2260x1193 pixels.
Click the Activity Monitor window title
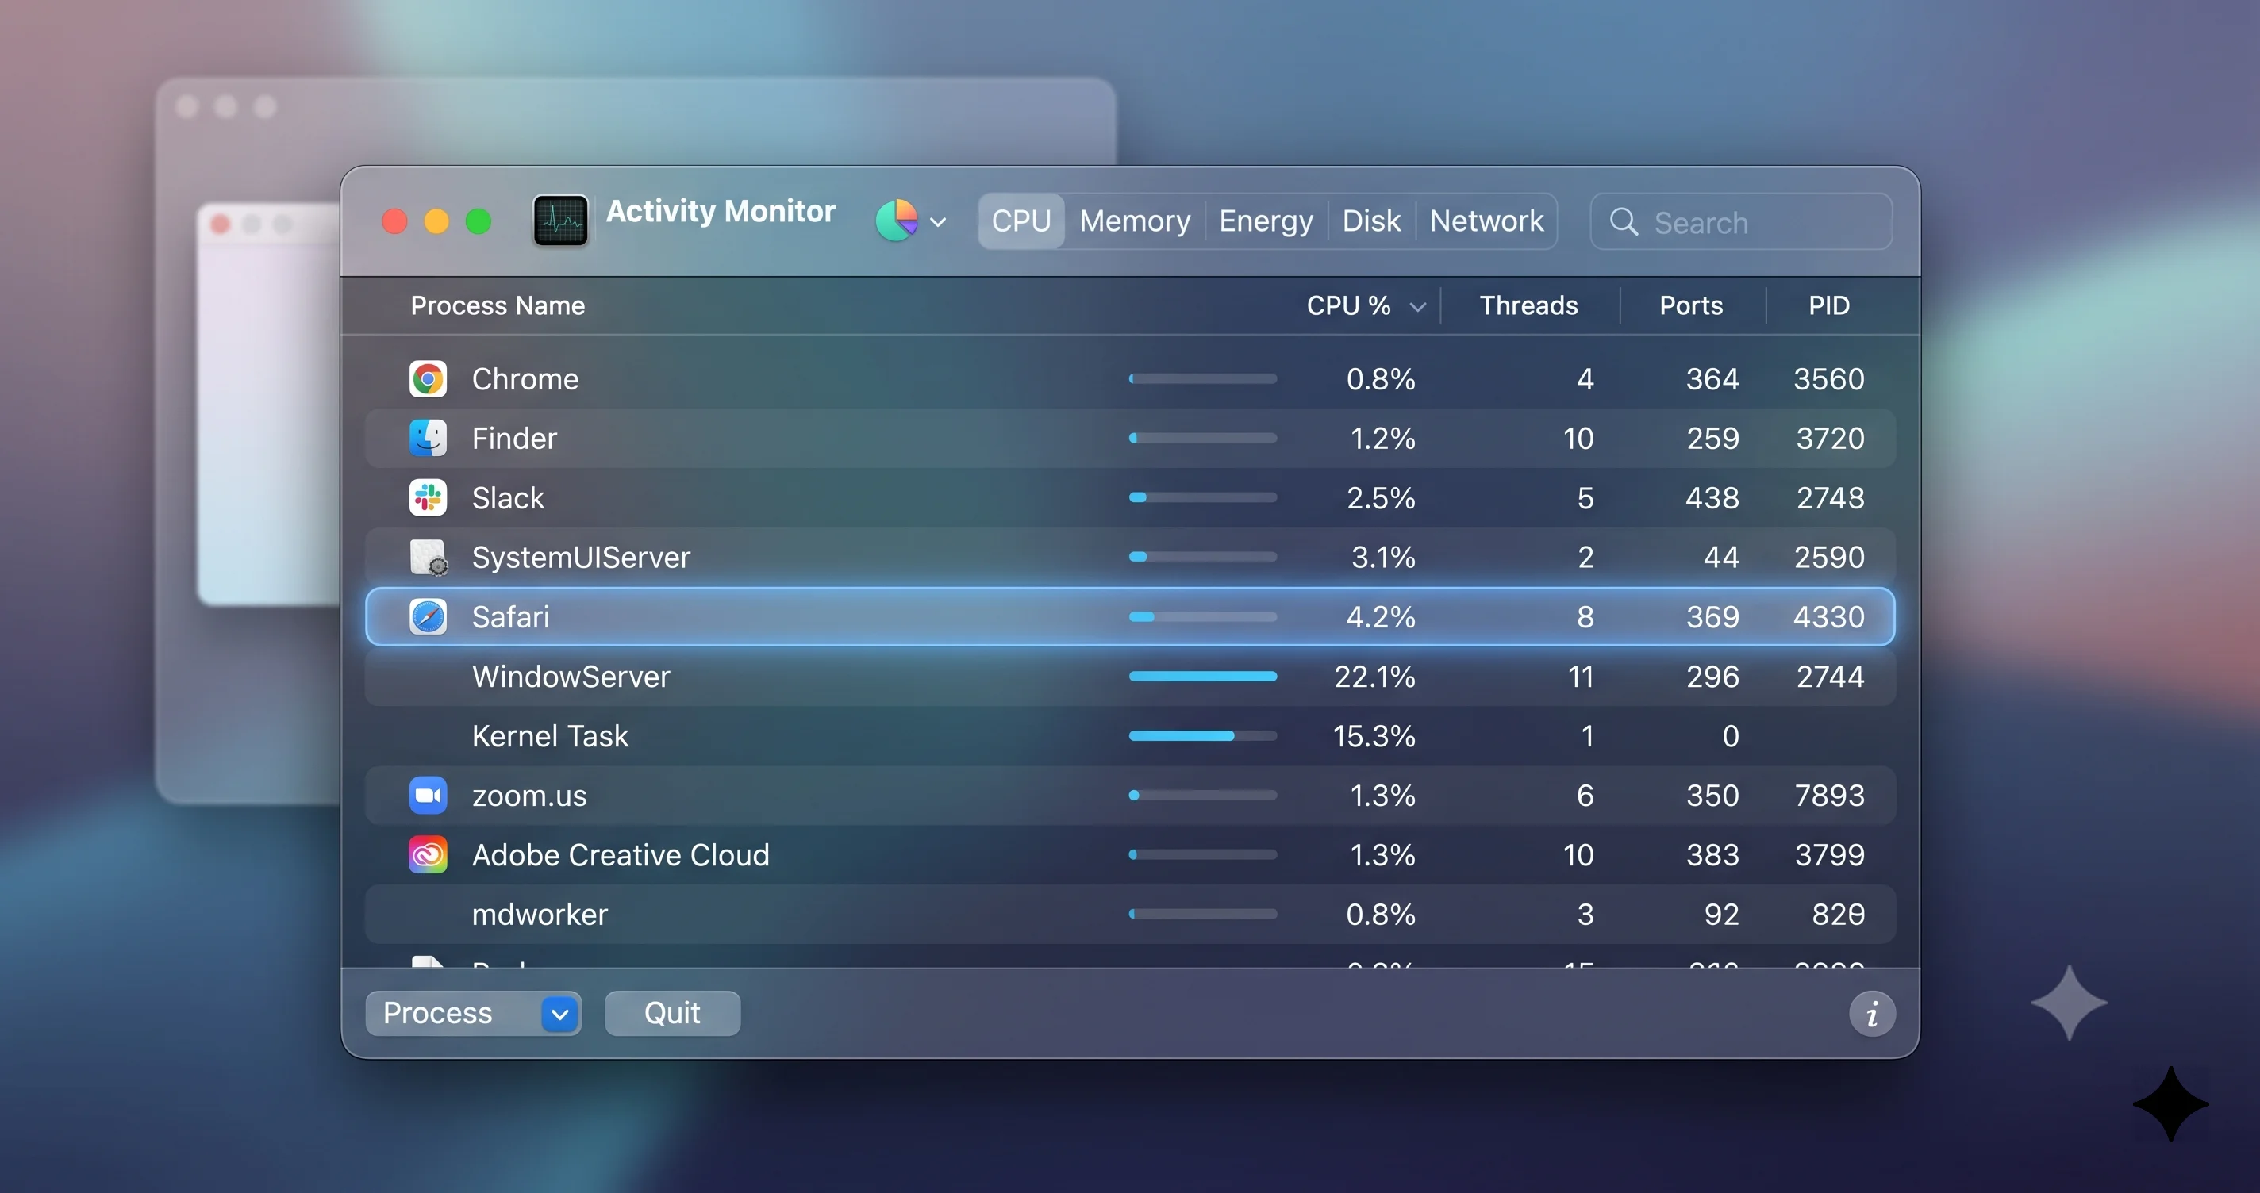click(x=721, y=212)
